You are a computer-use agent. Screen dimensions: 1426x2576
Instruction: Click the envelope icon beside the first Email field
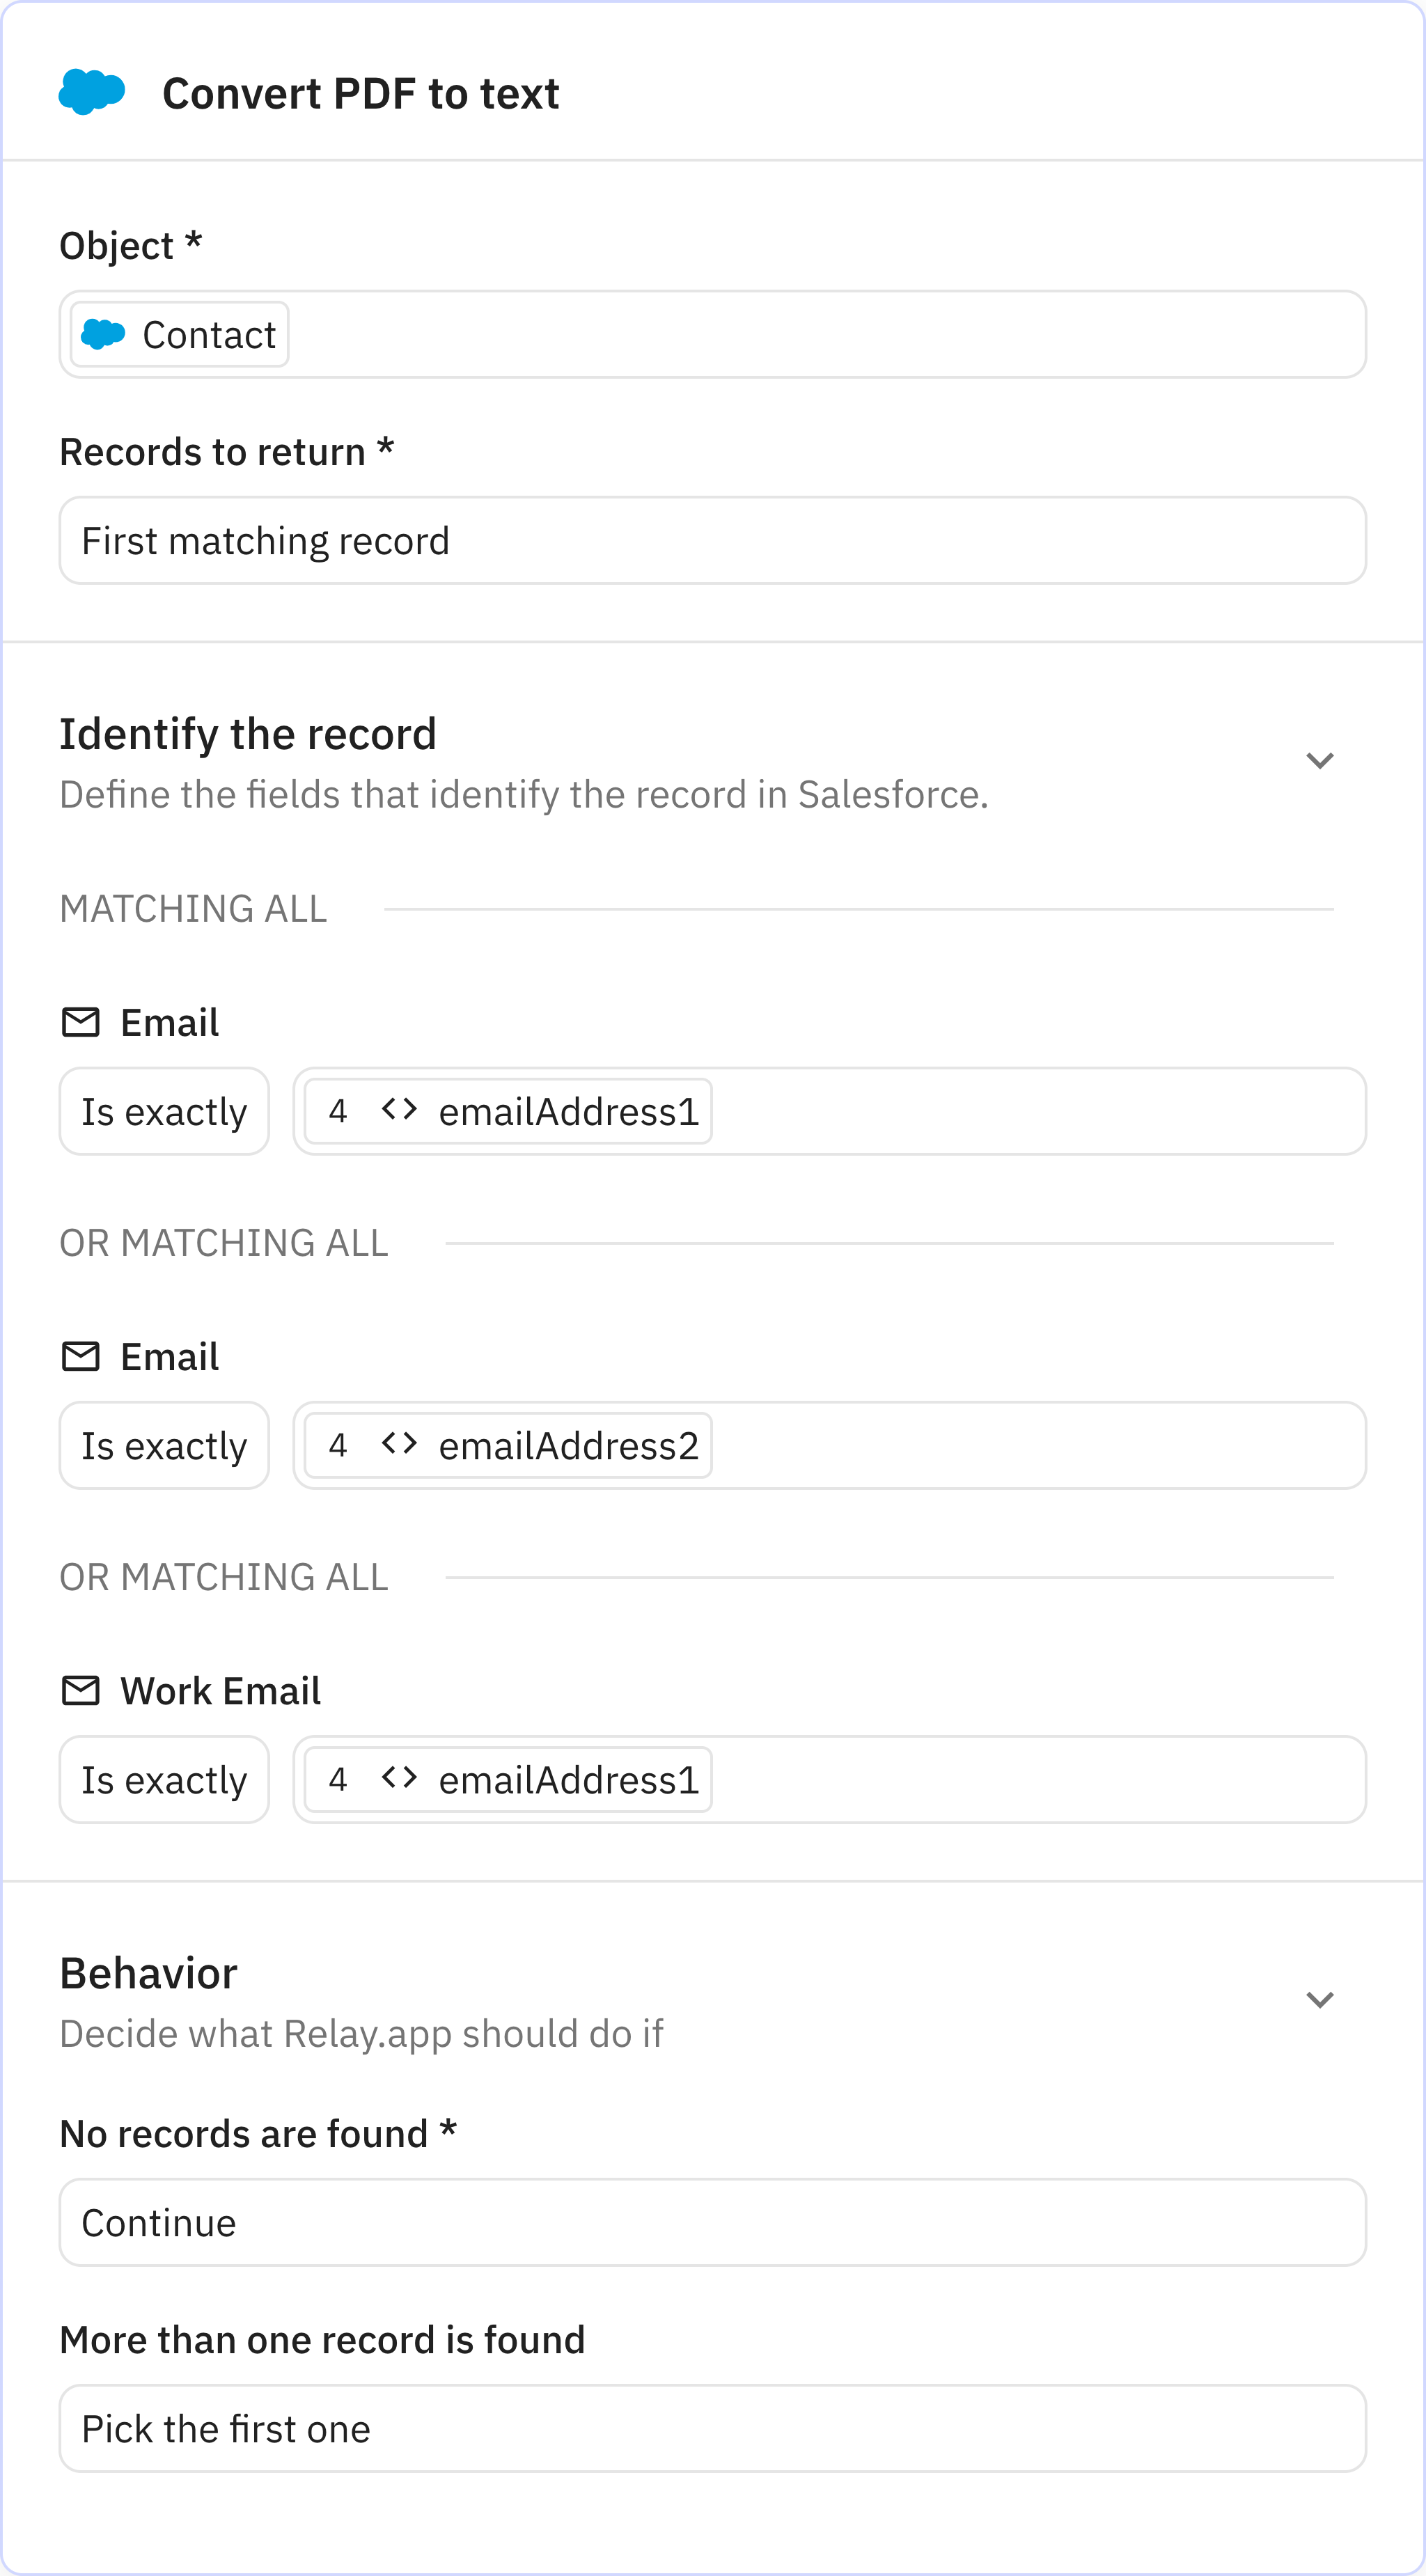click(81, 1021)
